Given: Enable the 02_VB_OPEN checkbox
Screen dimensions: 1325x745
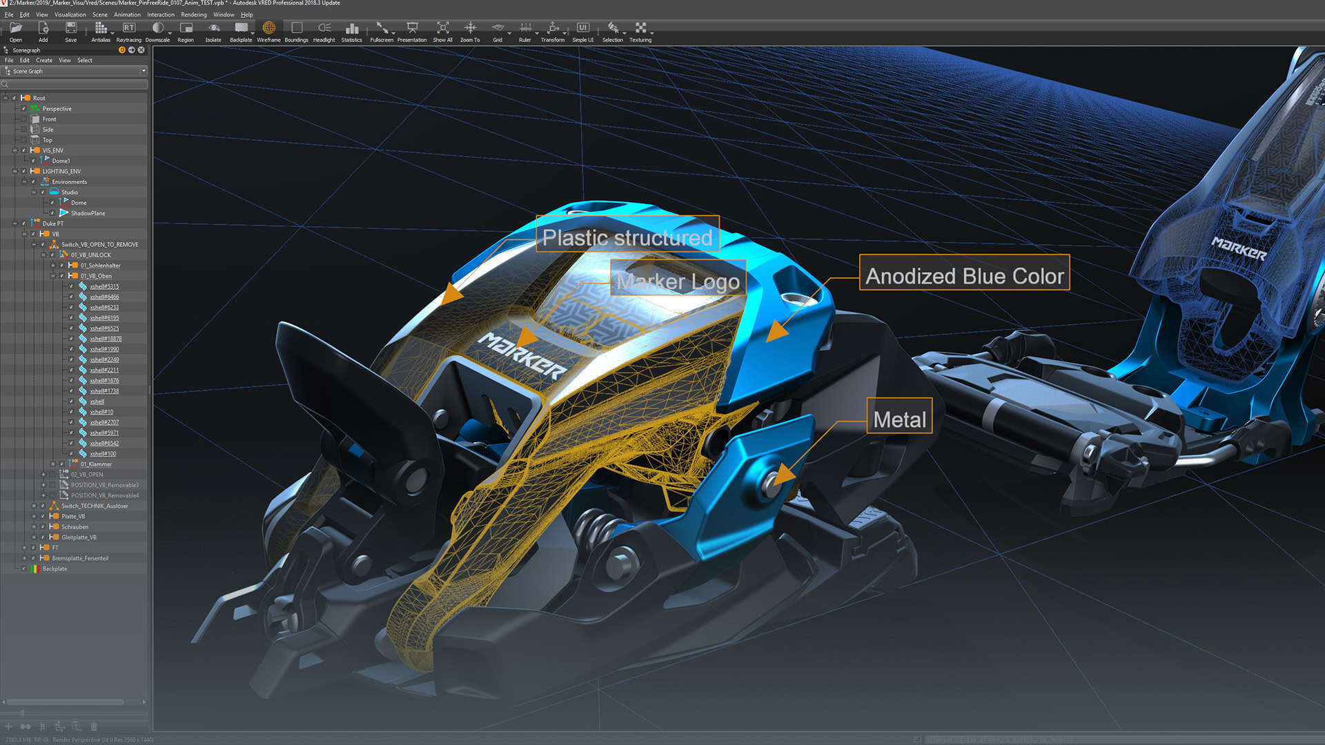Looking at the screenshot, I should 52,475.
